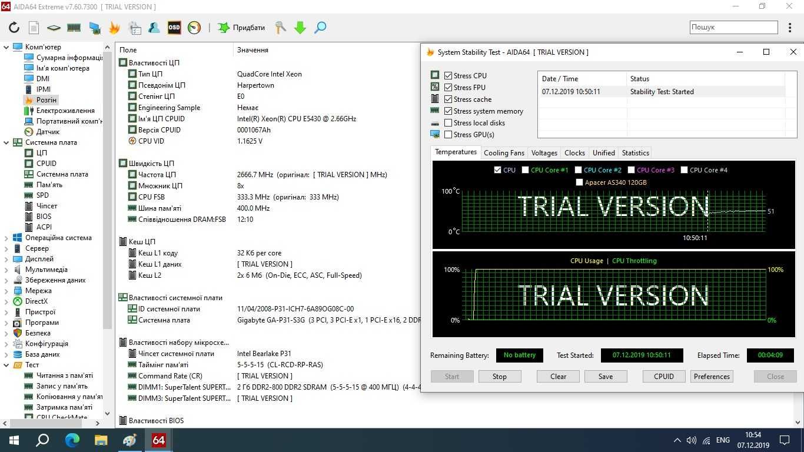
Task: Click into the Пошук search field
Action: [734, 27]
